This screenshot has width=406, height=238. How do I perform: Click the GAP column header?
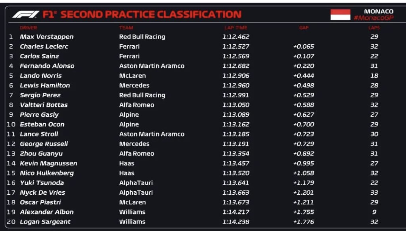304,28
